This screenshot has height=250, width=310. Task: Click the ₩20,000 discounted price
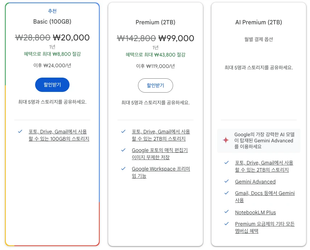pyautogui.click(x=71, y=38)
